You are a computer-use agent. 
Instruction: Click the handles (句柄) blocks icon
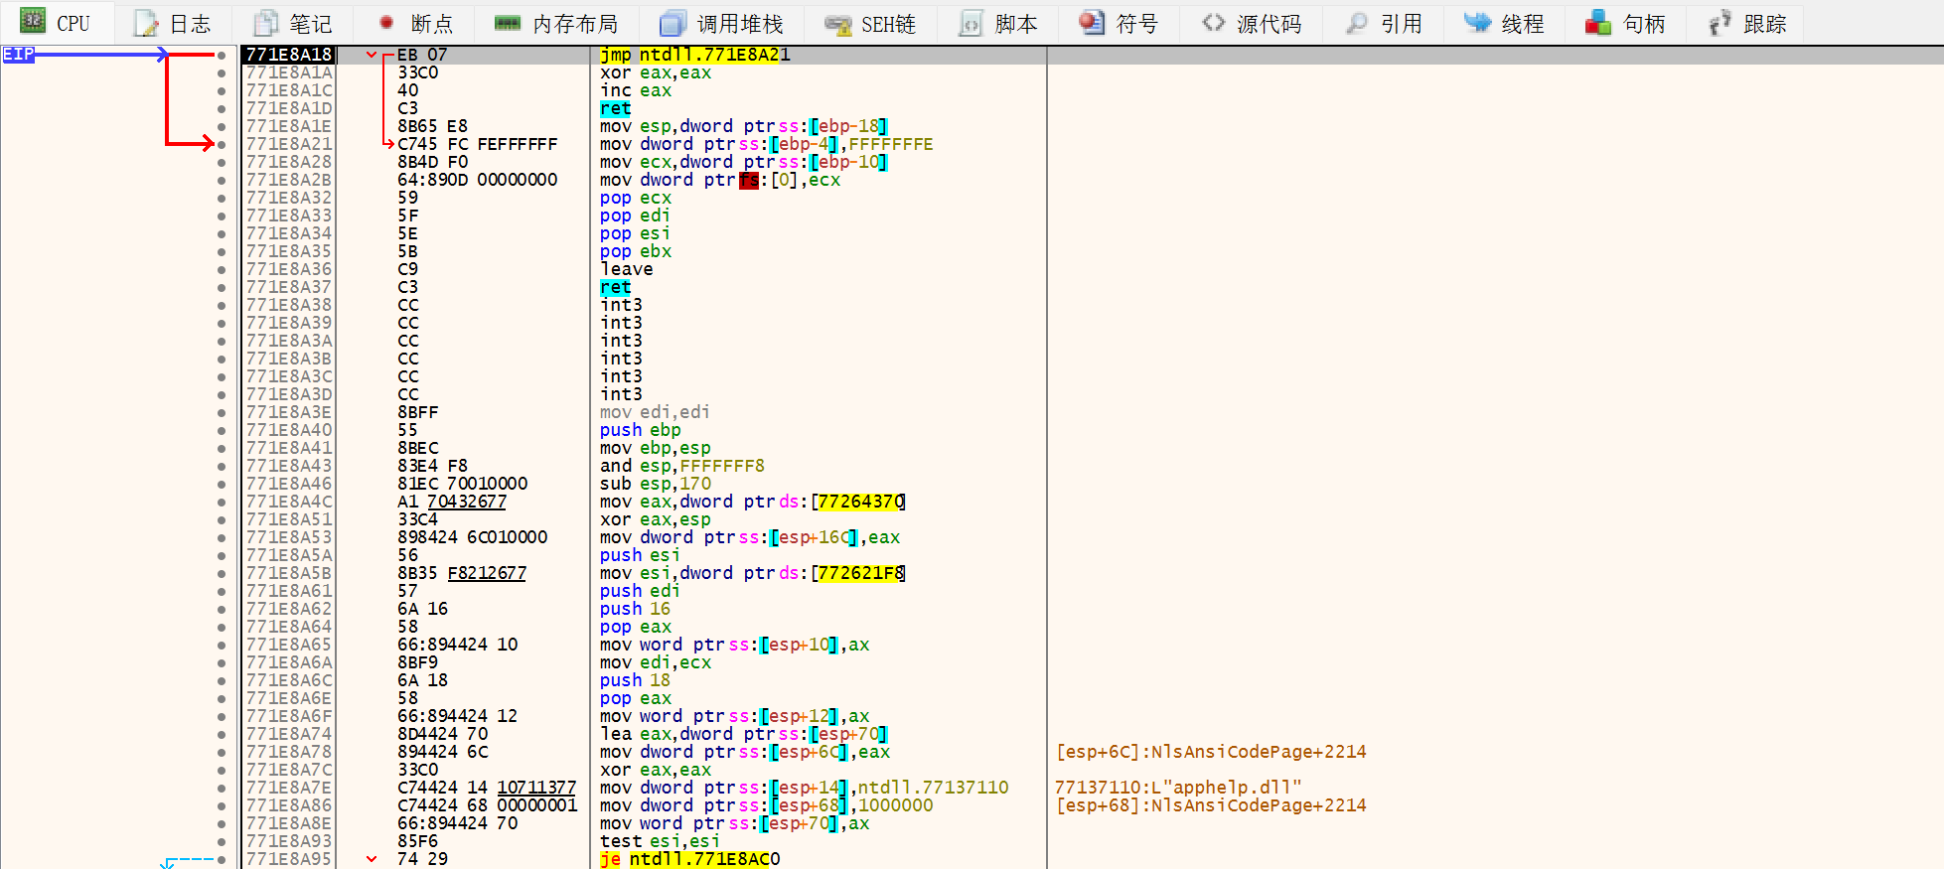pyautogui.click(x=1598, y=23)
